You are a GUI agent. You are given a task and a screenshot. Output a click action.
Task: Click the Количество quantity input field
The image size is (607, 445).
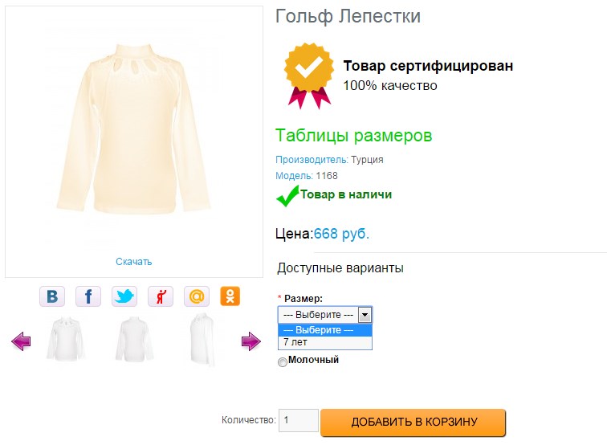point(299,421)
